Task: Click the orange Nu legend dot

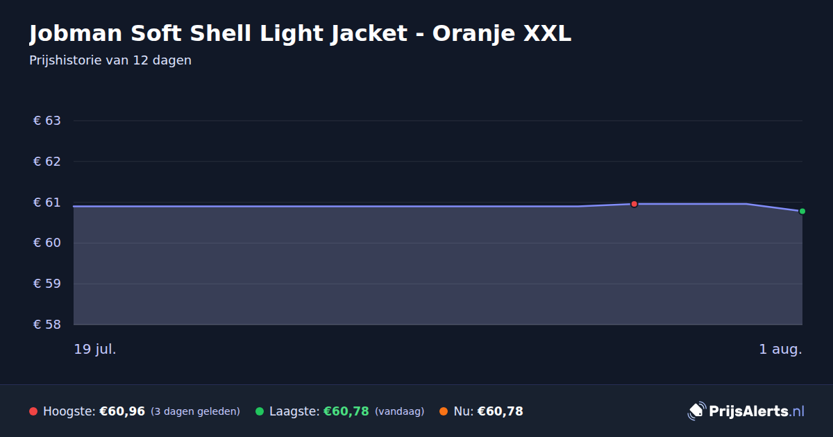Action: 444,411
